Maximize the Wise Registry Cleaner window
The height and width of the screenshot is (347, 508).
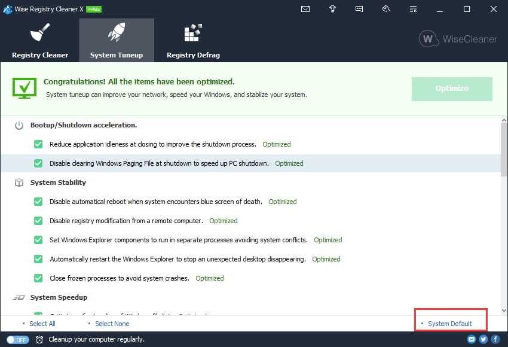[x=467, y=9]
